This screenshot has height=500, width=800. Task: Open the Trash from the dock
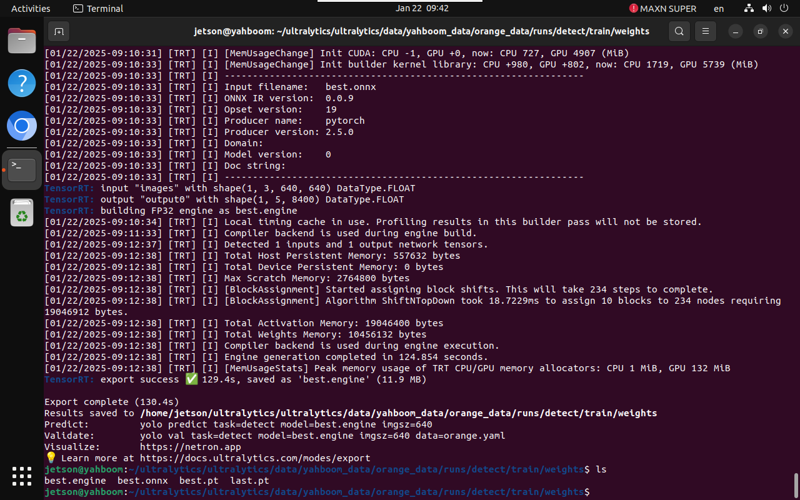click(x=22, y=212)
